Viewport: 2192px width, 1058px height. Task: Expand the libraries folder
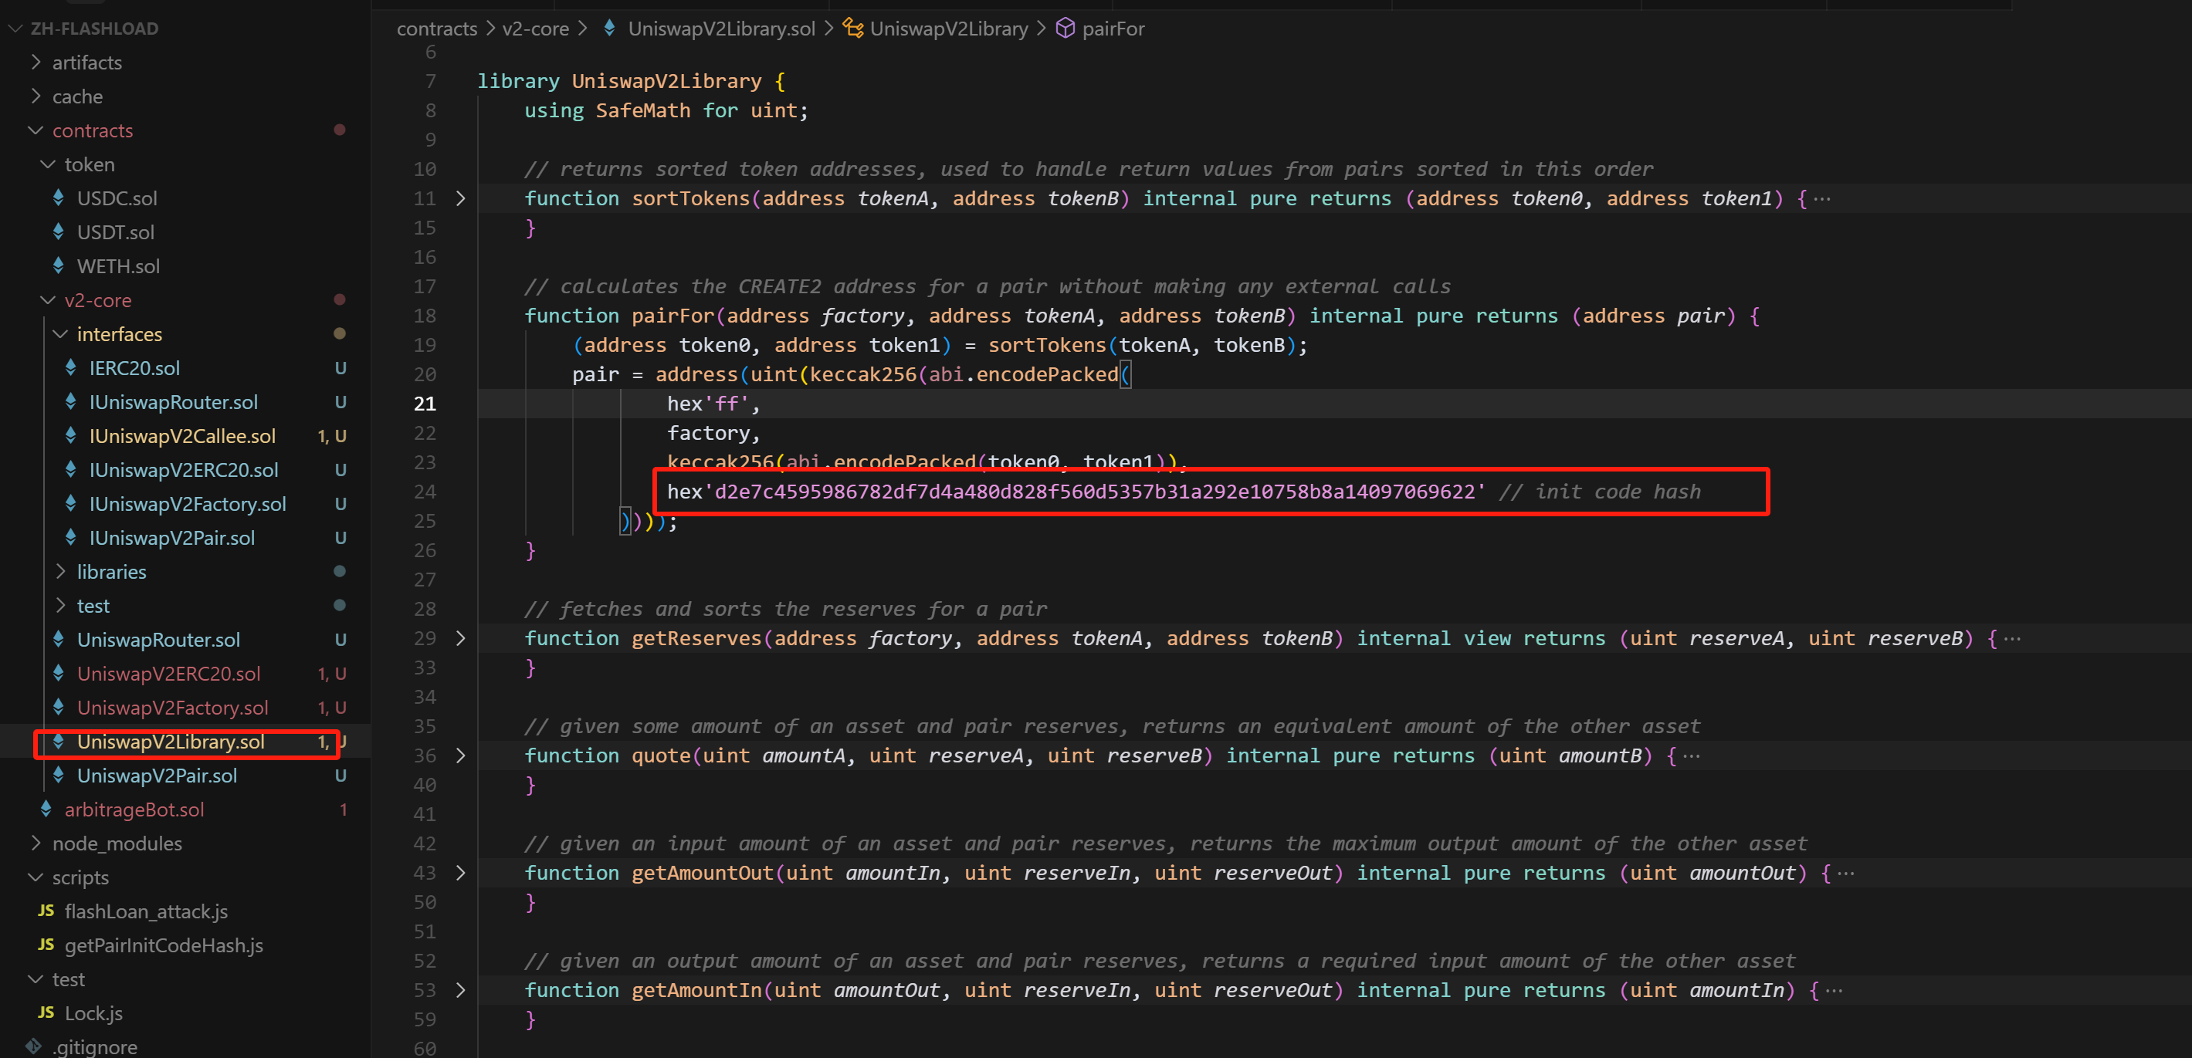pos(60,572)
